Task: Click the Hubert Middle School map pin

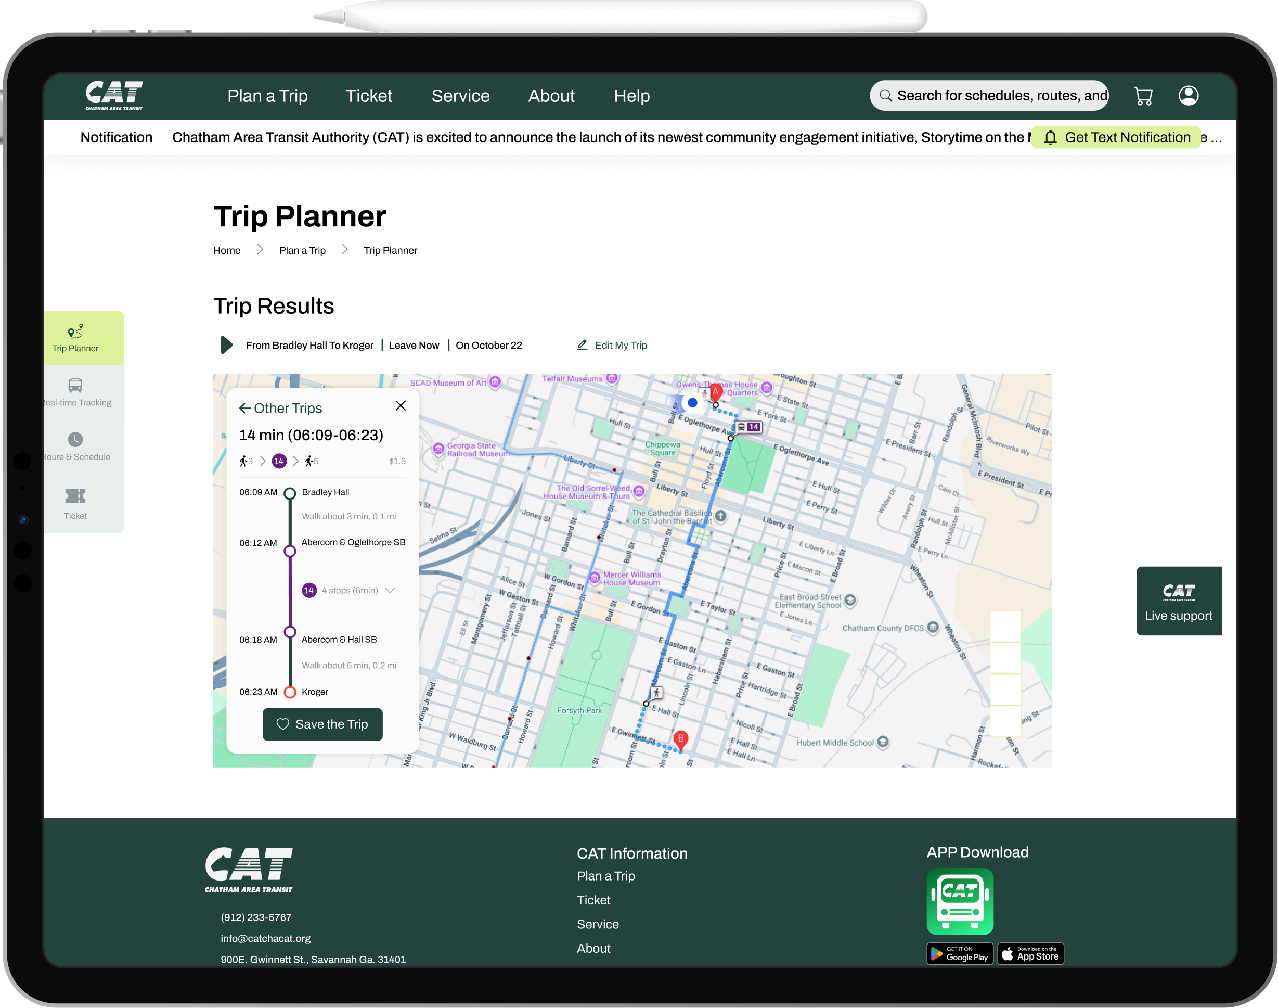Action: pos(883,742)
